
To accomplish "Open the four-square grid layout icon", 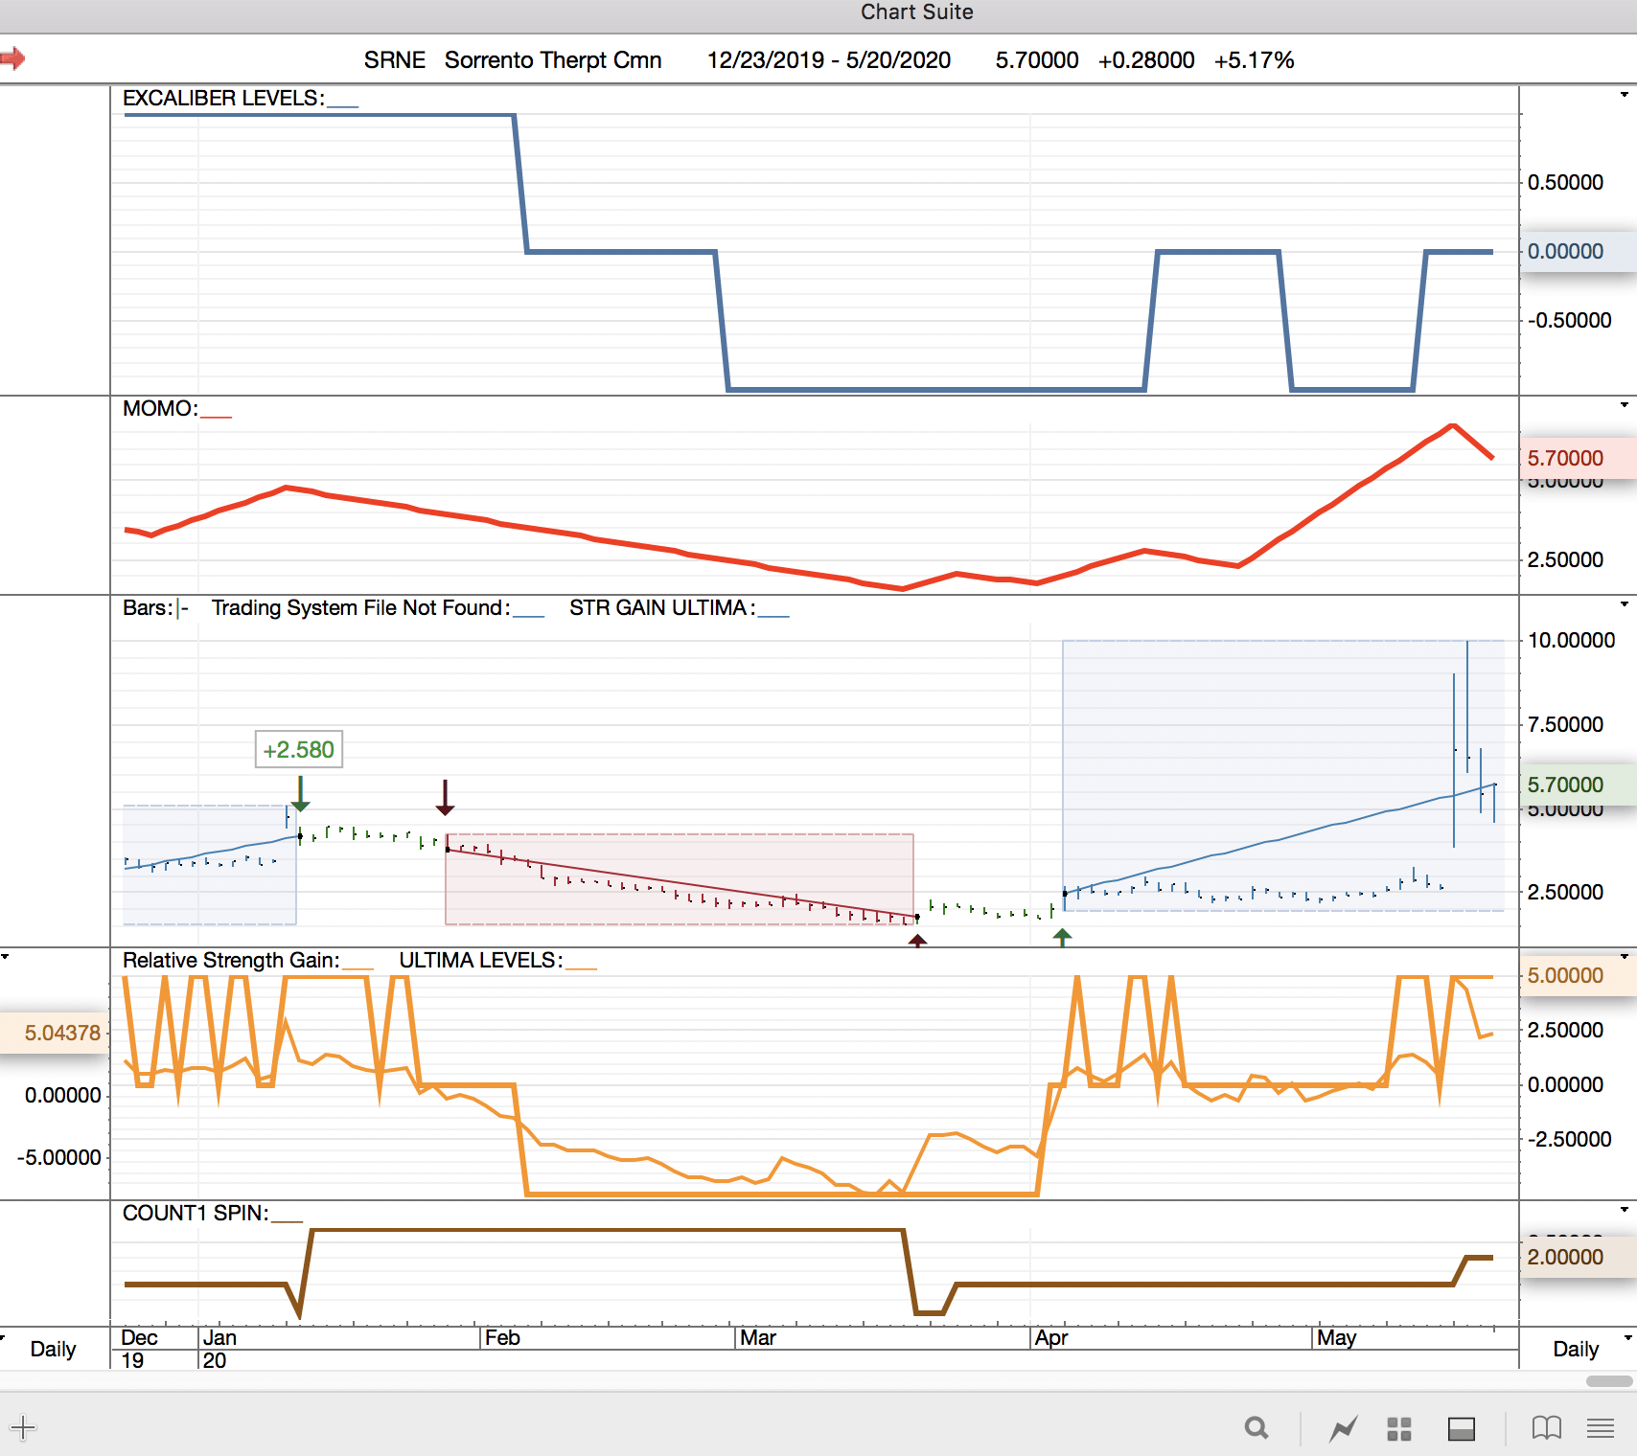I will click(1399, 1428).
